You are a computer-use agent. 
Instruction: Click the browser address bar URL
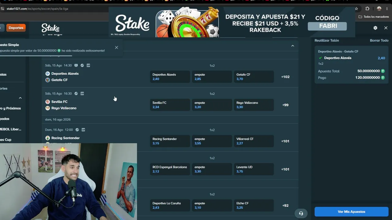coord(37,9)
